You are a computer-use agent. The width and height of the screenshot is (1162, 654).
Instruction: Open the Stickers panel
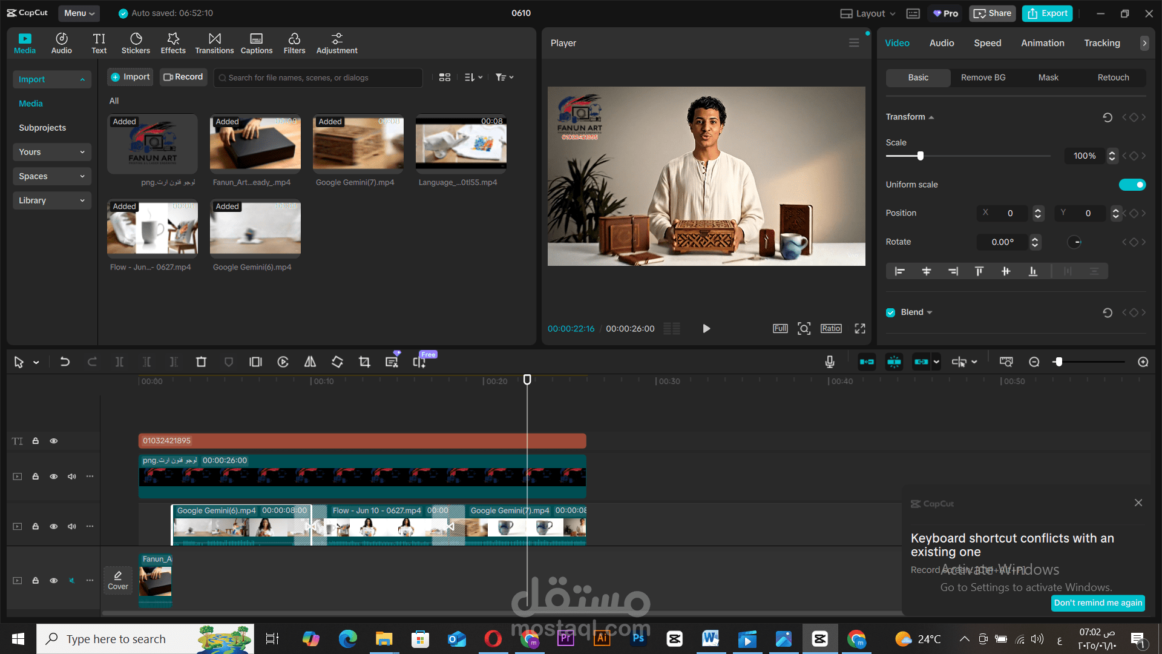click(x=136, y=43)
